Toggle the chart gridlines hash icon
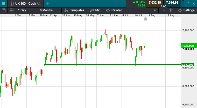Image resolution: width=197 pixels, height=108 pixels. tap(171, 10)
